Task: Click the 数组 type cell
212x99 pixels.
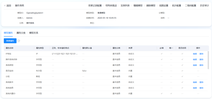Action: (x=38, y=76)
